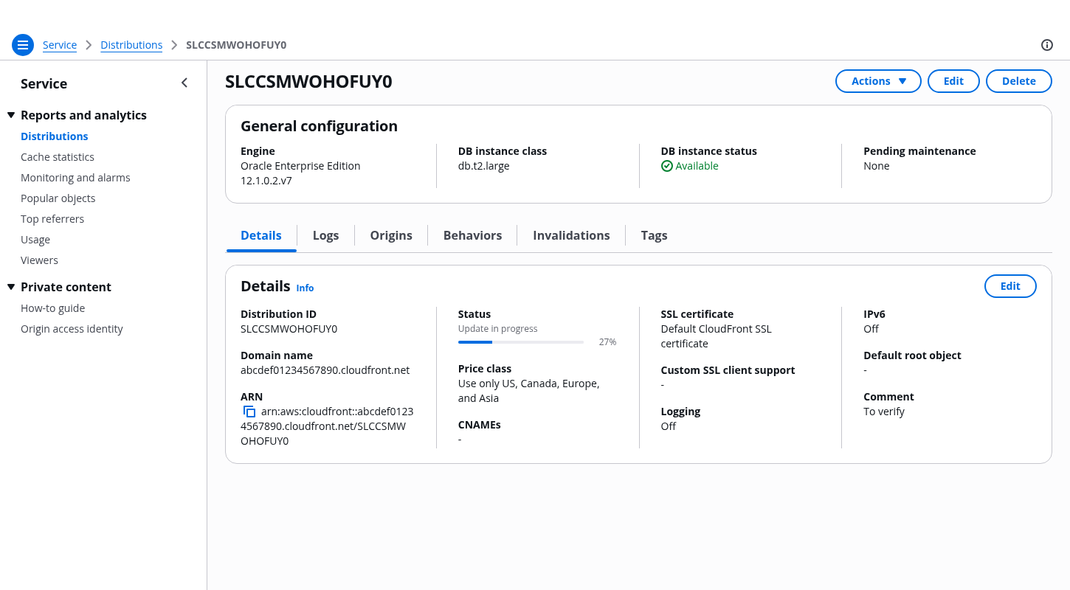Screen dimensions: 1070x590
Task: Collapse the Service side panel
Action: point(184,83)
